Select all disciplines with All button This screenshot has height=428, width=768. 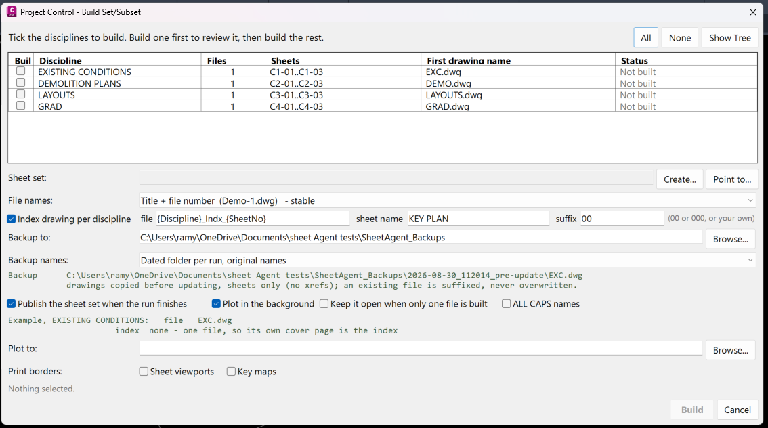645,38
